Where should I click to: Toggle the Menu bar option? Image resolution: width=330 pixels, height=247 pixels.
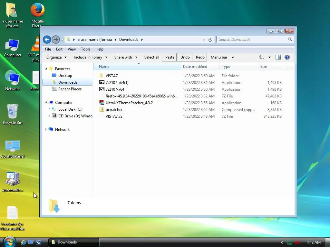tap(219, 57)
